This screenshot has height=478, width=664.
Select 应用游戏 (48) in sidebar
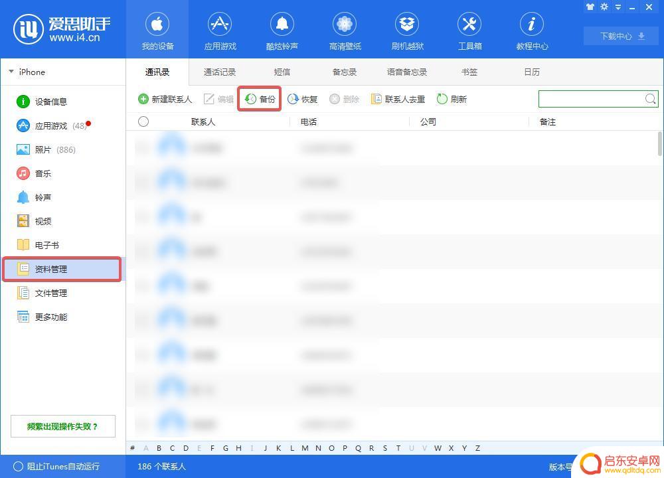coord(54,125)
